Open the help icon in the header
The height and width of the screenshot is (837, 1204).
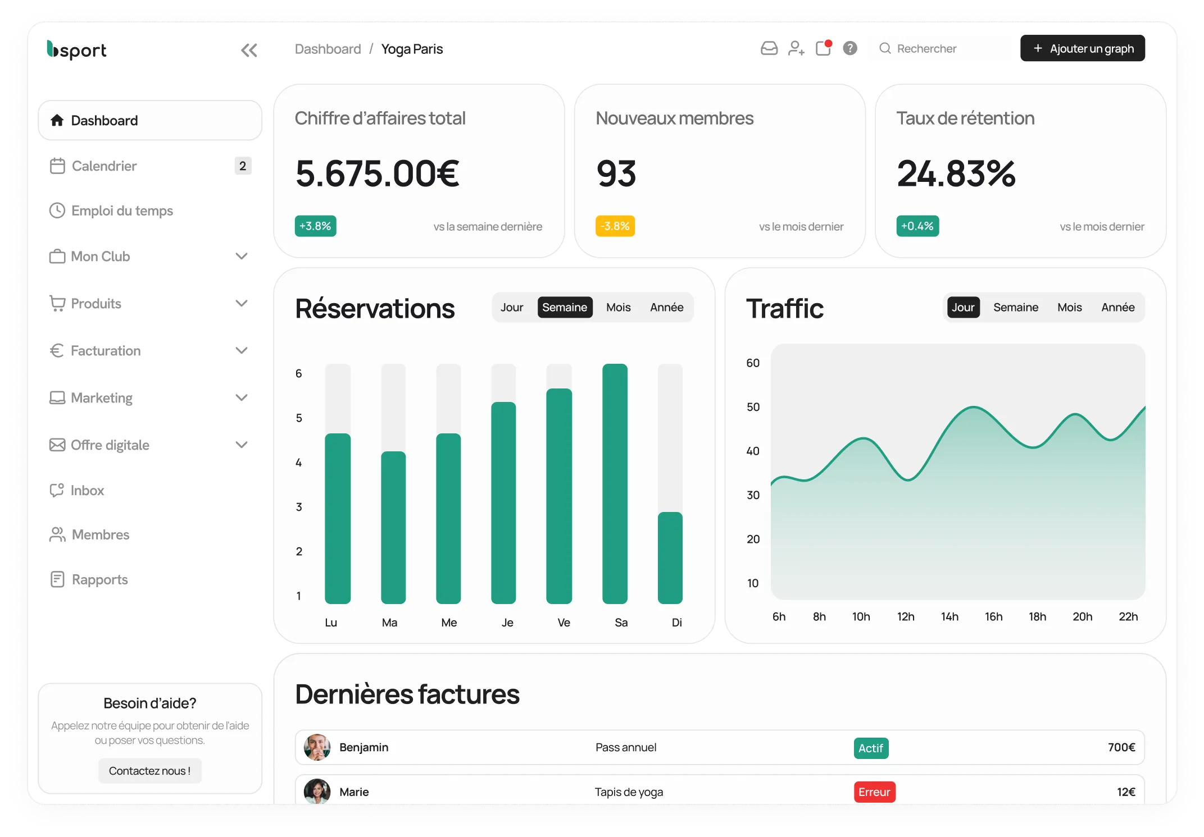click(x=849, y=48)
